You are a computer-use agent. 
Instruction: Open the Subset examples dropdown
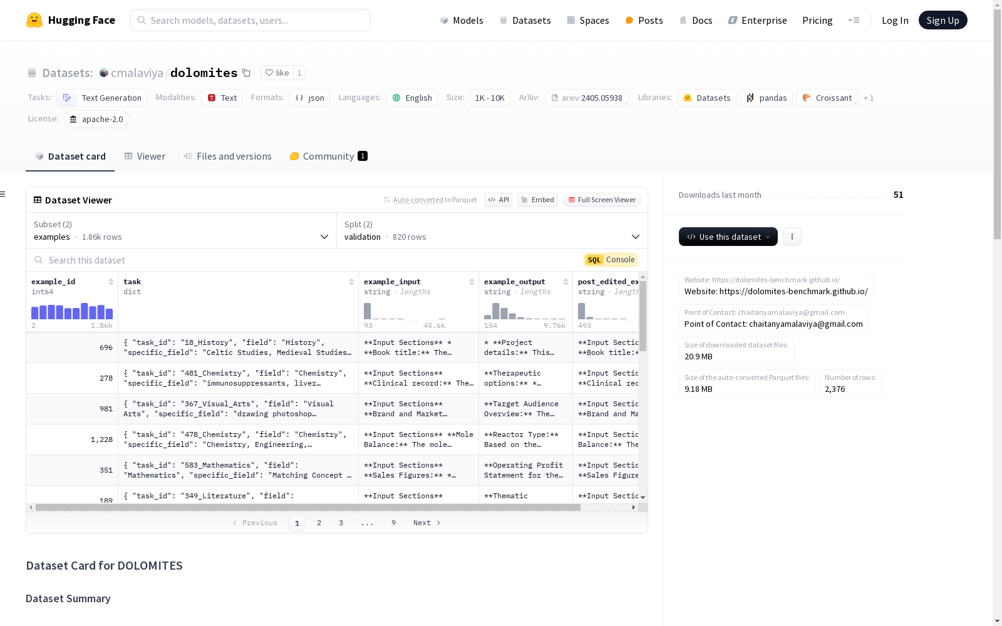tap(182, 230)
